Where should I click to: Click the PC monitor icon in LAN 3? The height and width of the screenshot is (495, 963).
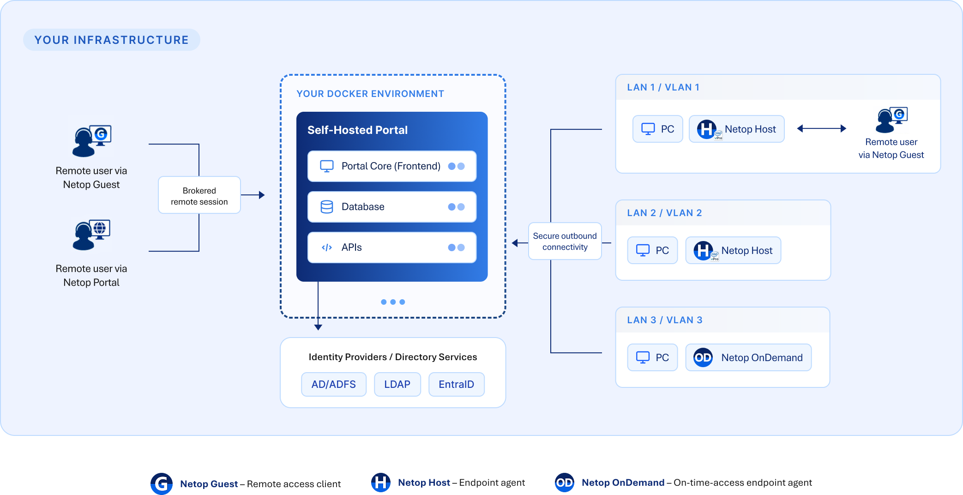click(x=643, y=357)
